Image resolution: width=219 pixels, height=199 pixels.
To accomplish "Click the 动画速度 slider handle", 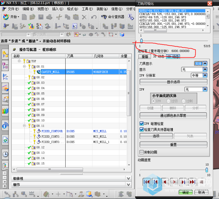I will click(207, 170).
